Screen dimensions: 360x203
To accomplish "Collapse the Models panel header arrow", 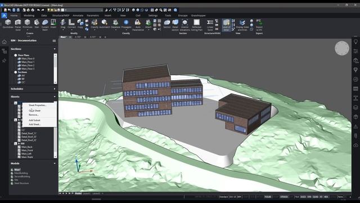I will [55, 164].
